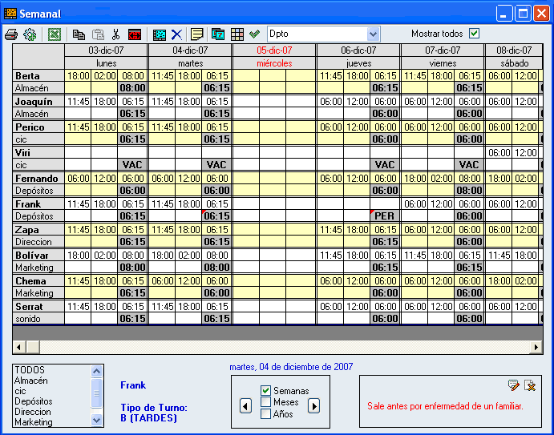Click the green checkmark toolbar icon
Screen dimensions: 554x435
[x=255, y=34]
